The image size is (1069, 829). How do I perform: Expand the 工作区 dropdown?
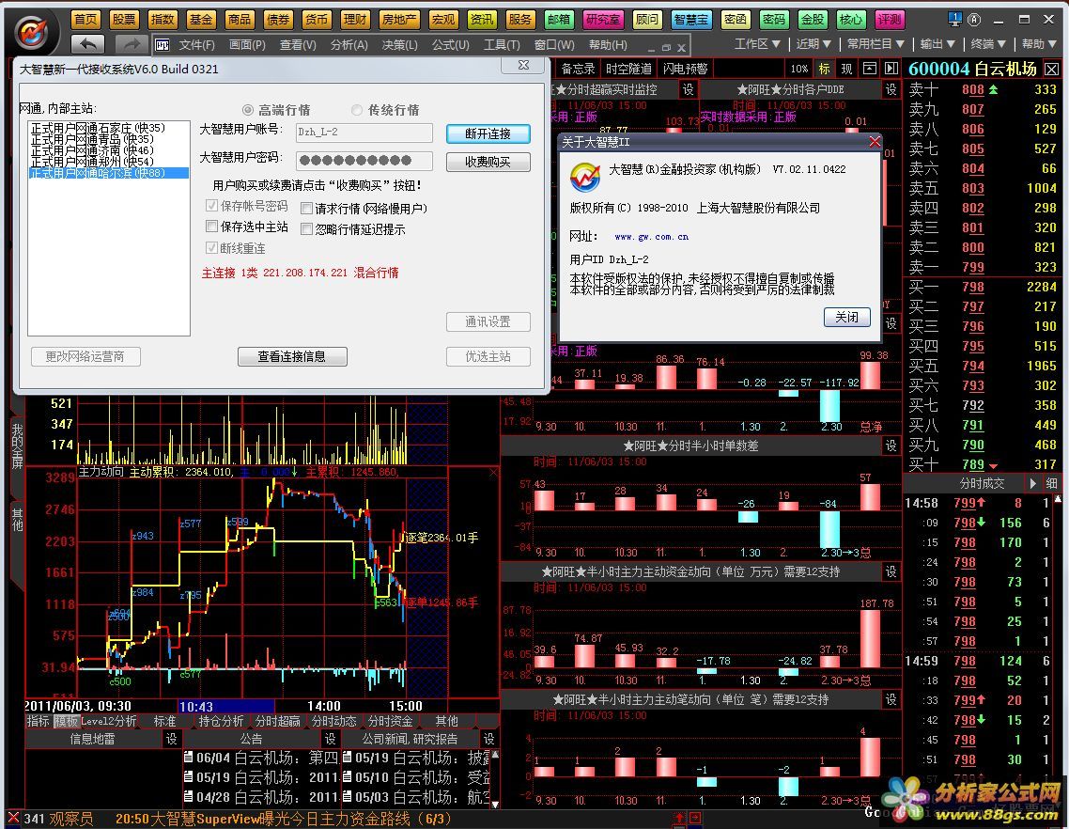[757, 44]
